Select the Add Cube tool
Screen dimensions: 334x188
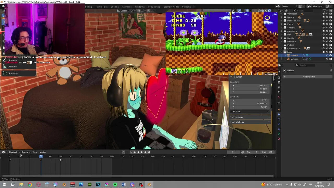tap(18, 73)
